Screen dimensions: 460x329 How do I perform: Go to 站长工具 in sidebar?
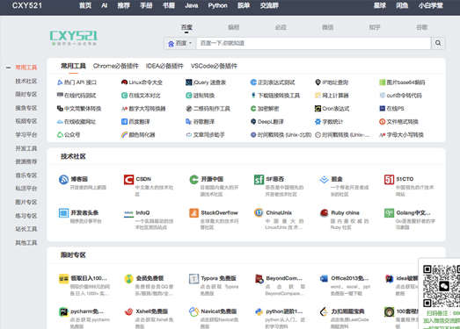pyautogui.click(x=26, y=229)
